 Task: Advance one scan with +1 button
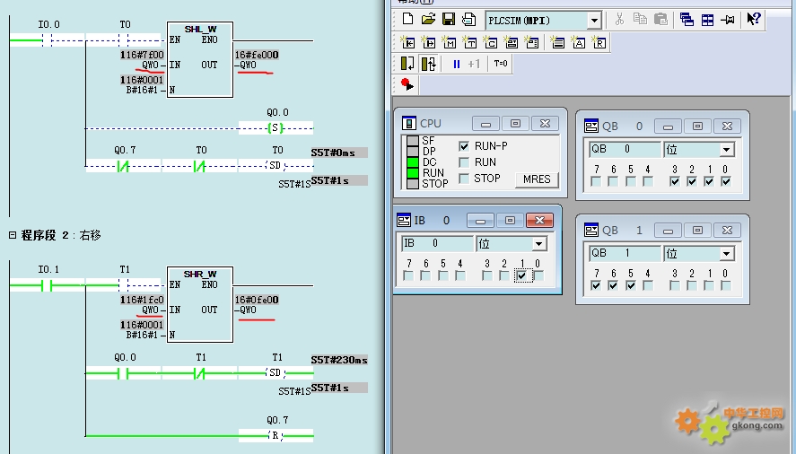tap(474, 64)
